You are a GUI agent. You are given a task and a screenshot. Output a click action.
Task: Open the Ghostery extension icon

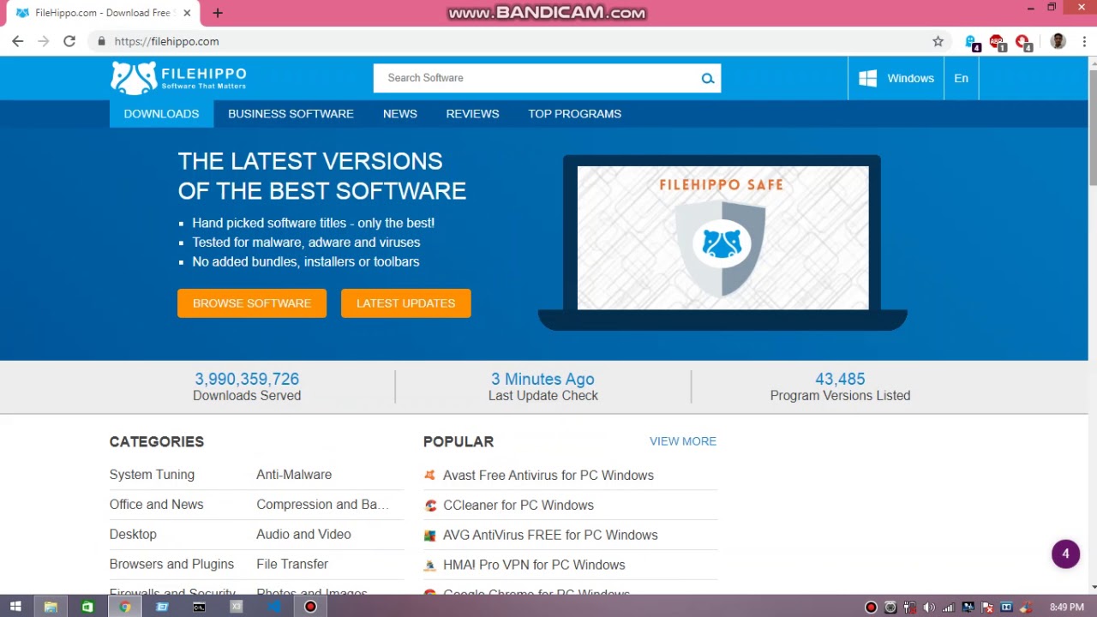972,42
